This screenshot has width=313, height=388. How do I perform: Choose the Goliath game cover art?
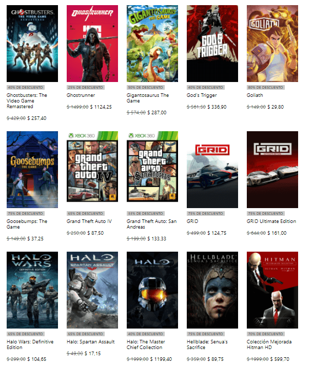tap(272, 44)
